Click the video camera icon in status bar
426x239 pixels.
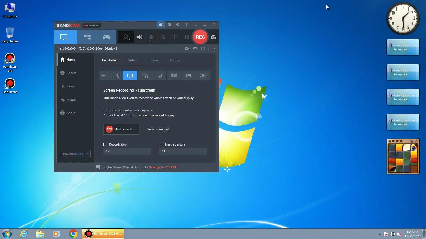coord(187,49)
